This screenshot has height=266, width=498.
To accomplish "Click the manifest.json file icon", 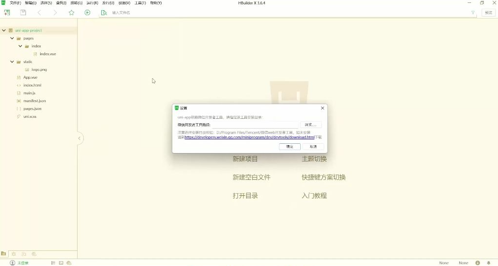I will click(x=19, y=101).
